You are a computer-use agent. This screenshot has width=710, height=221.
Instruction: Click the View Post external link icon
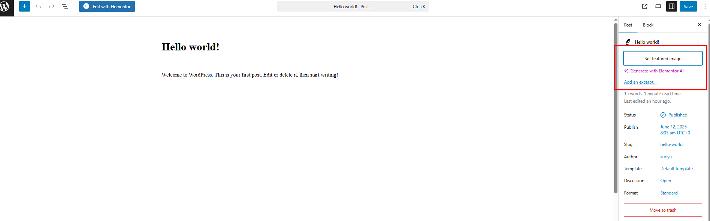[x=645, y=6]
